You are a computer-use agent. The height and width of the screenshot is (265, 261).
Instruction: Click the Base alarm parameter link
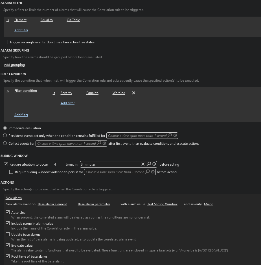point(94,204)
